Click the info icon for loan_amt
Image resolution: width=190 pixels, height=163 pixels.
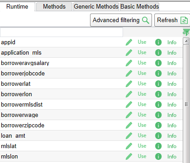158,136
